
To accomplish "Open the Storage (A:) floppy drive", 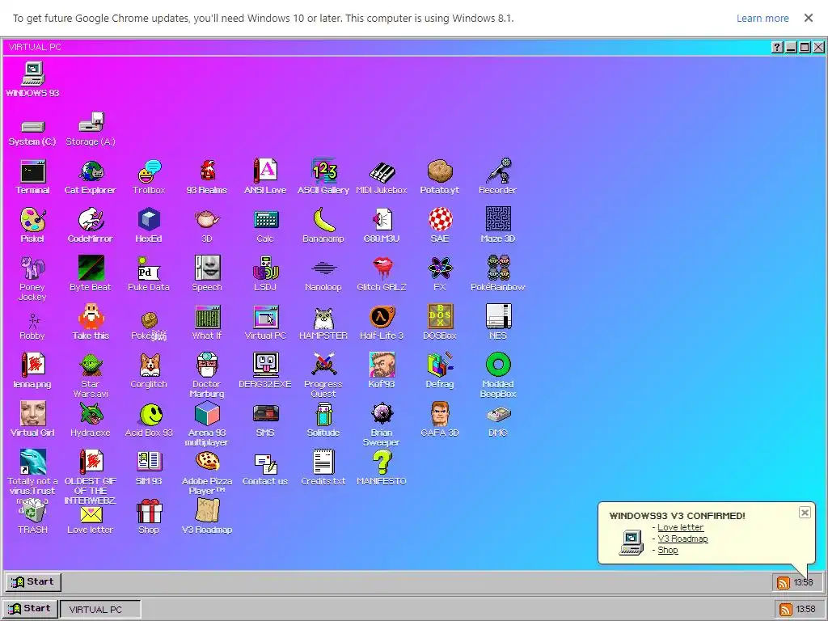I will tap(91, 129).
